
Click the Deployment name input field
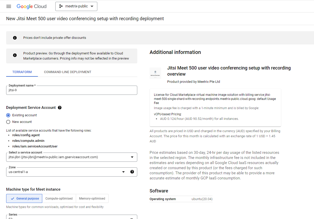coord(72,90)
